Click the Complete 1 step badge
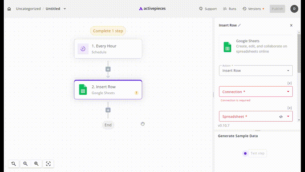Image resolution: width=305 pixels, height=172 pixels. (x=108, y=31)
